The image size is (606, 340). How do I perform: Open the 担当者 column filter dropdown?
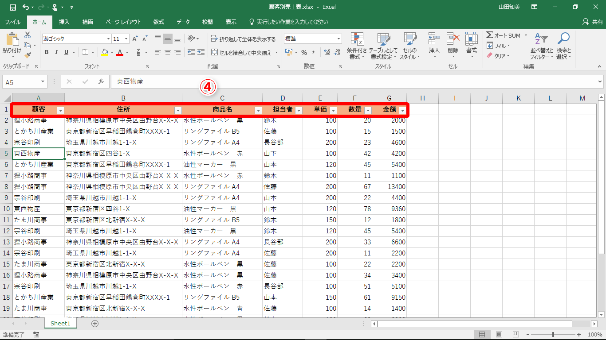(299, 111)
